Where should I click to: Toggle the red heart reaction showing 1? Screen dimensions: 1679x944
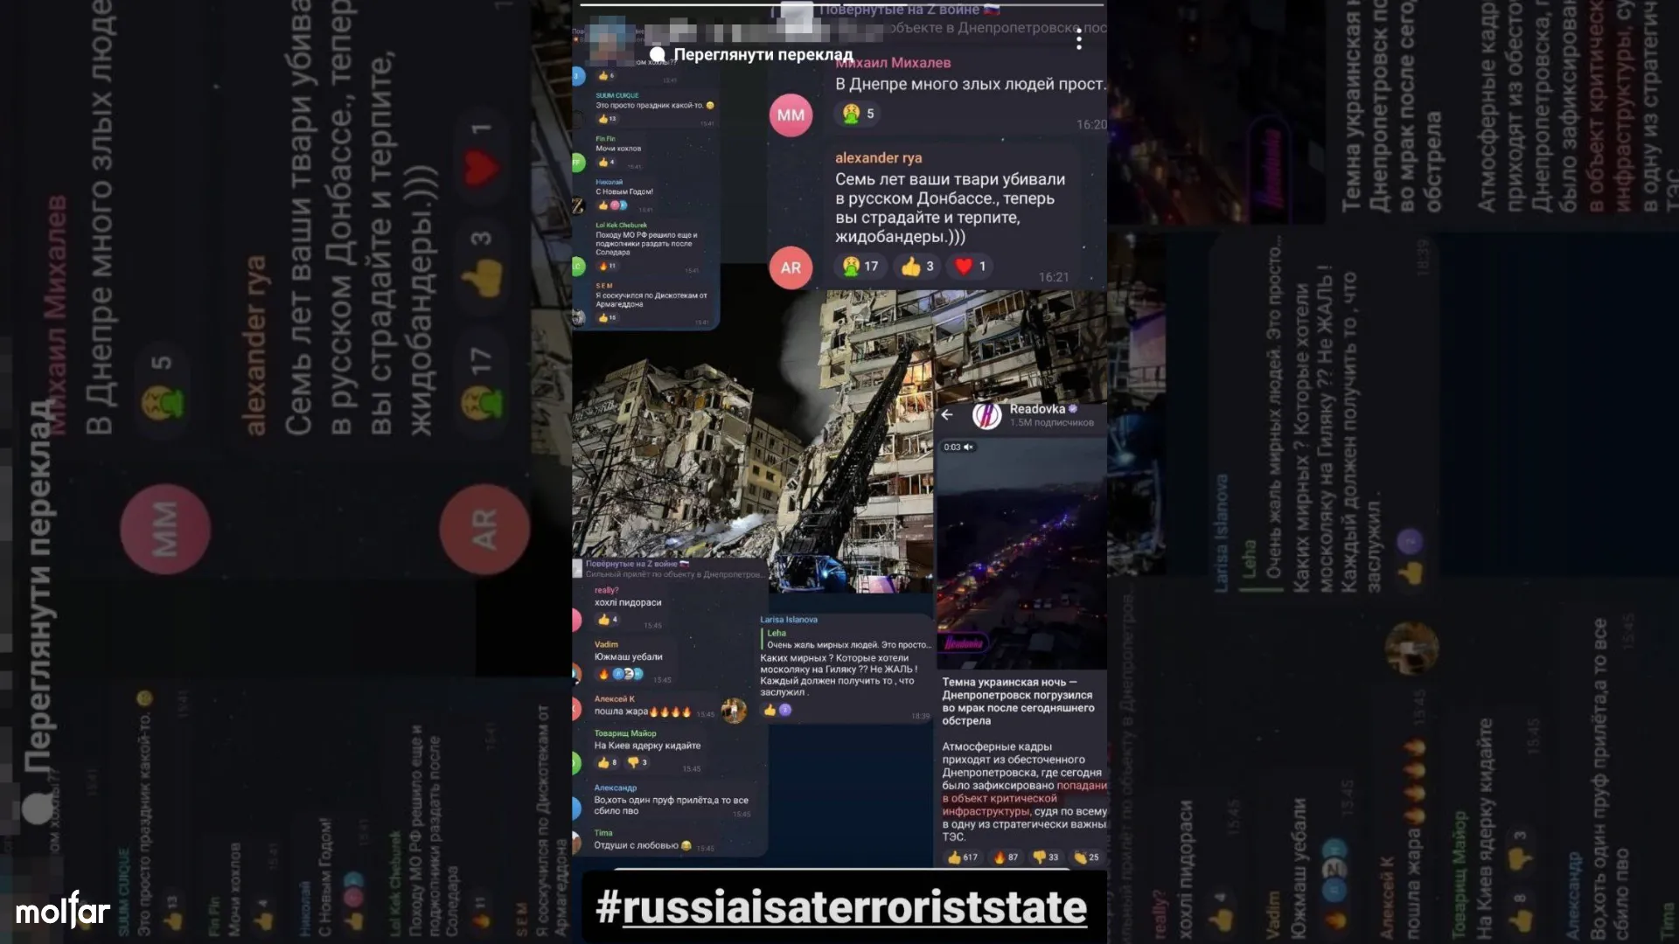tap(971, 266)
